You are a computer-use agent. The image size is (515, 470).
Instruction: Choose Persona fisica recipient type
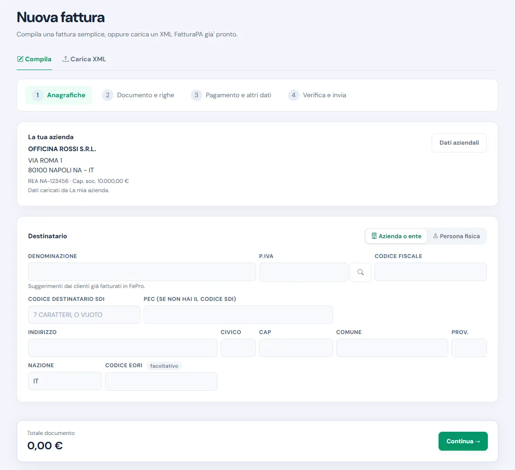point(456,236)
